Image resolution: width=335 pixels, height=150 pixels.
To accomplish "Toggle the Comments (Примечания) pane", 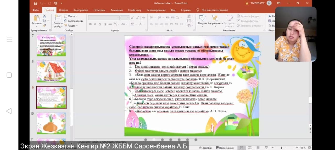I will [x=224, y=148].
